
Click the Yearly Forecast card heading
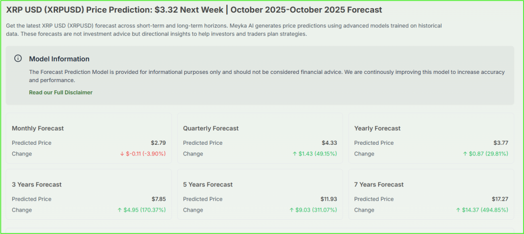377,128
